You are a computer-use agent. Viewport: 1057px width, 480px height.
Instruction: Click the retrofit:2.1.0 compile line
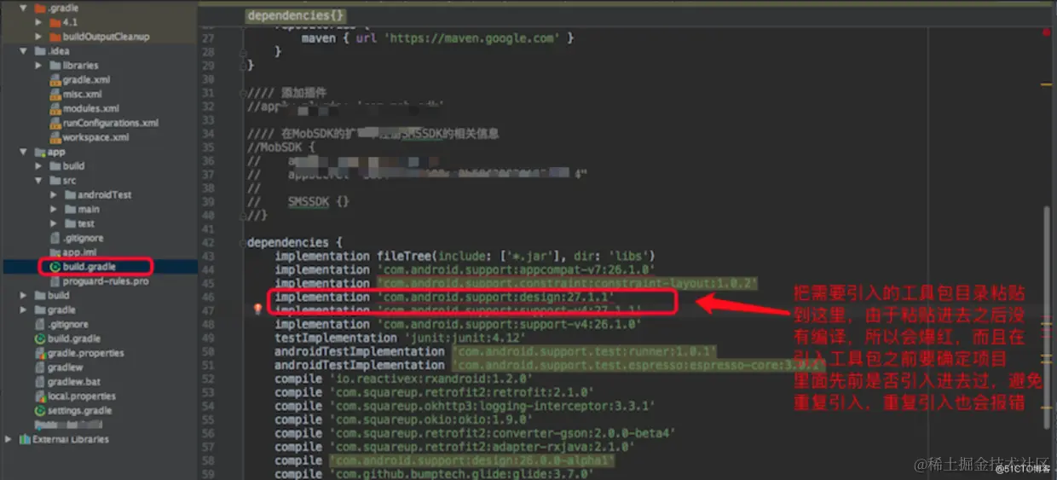(x=434, y=392)
